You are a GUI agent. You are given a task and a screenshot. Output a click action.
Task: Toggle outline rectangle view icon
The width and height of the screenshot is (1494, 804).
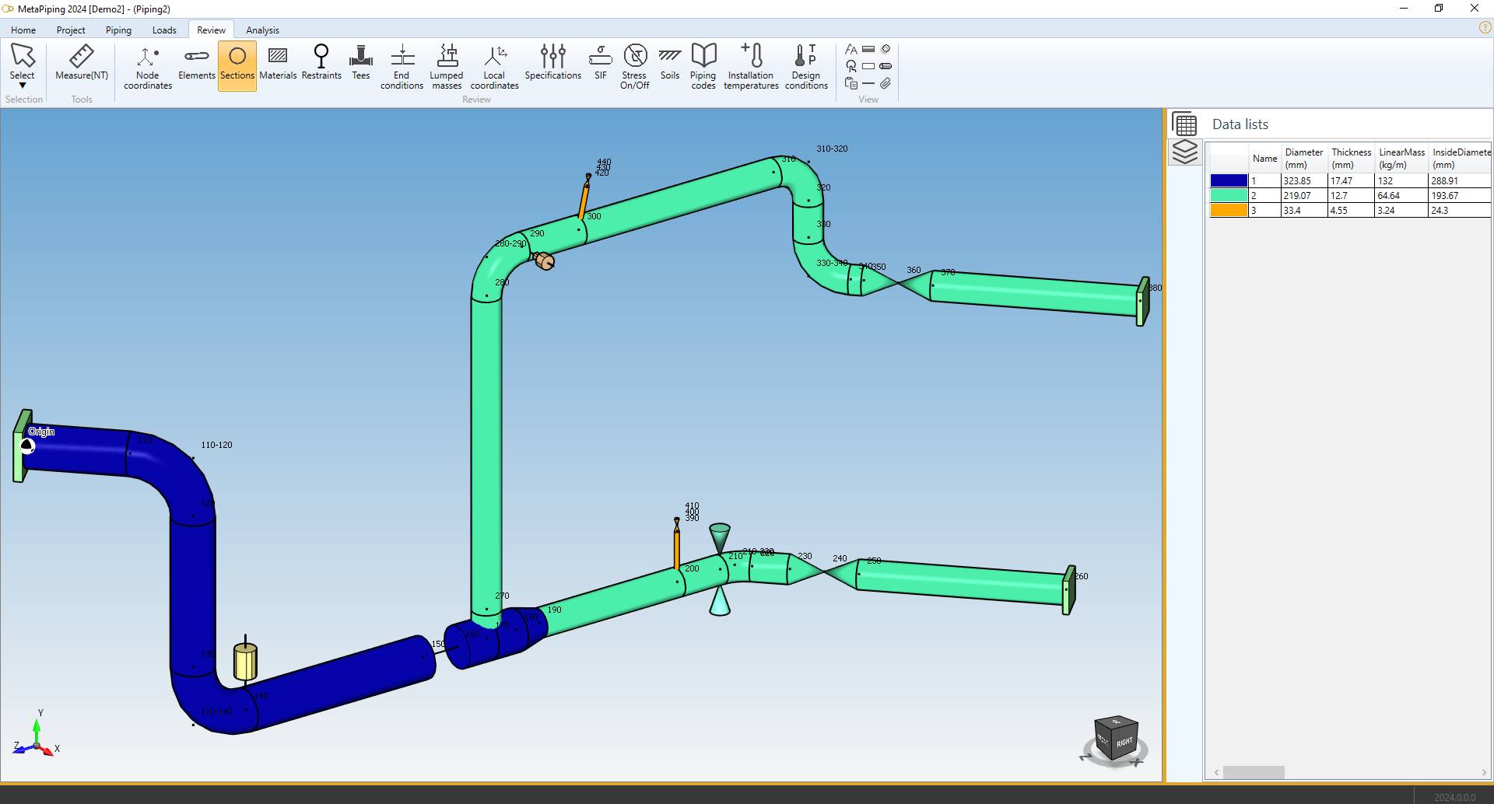(x=868, y=66)
